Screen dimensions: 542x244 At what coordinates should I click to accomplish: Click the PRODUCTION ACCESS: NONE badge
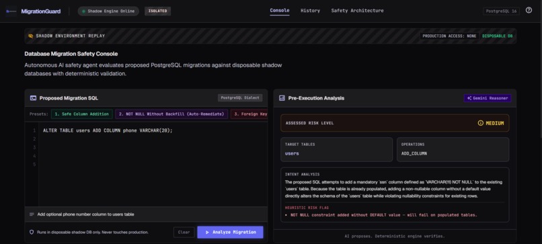[449, 36]
